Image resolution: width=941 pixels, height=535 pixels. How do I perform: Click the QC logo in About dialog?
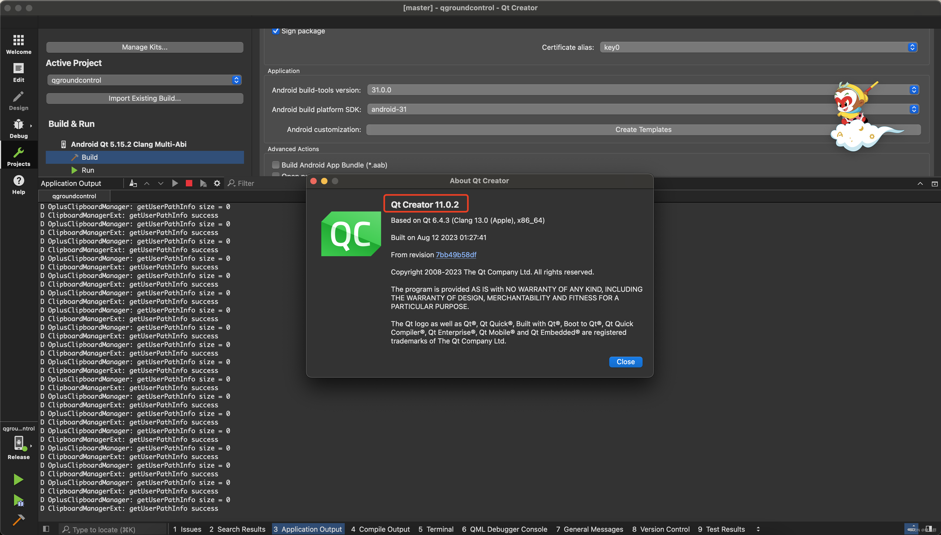pyautogui.click(x=351, y=234)
